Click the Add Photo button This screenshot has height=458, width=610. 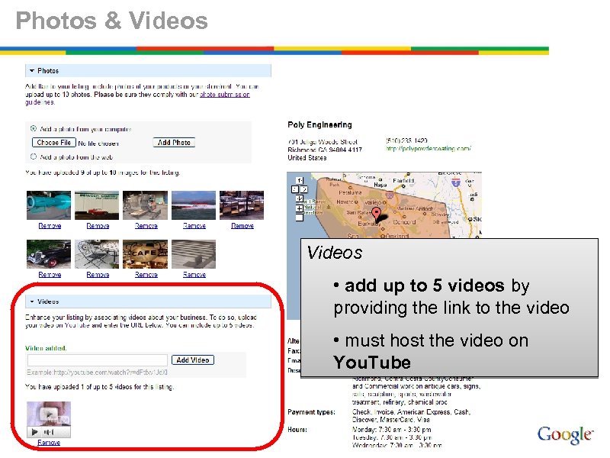(x=173, y=140)
